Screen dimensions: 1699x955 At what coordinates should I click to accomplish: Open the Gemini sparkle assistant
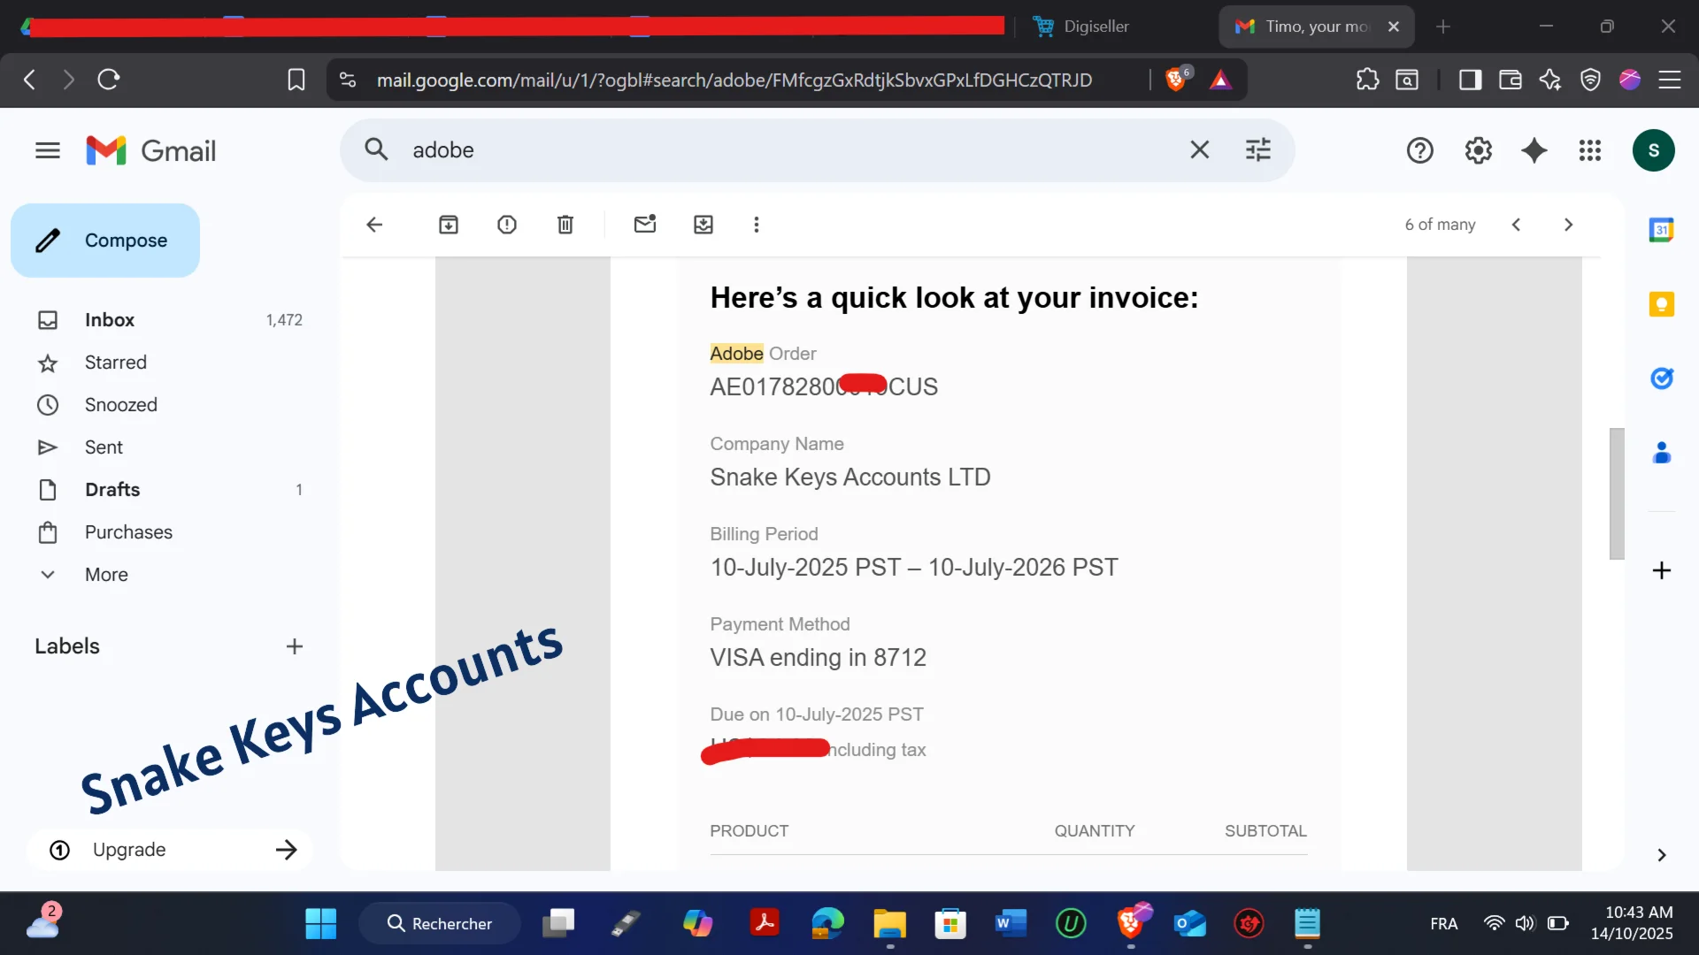pos(1534,150)
